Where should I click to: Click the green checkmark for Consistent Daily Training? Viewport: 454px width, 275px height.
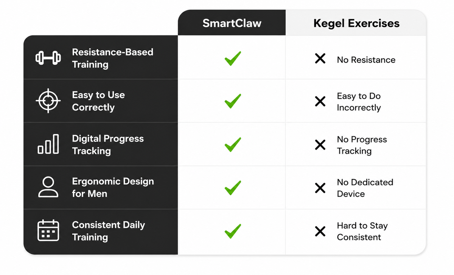[x=233, y=231]
